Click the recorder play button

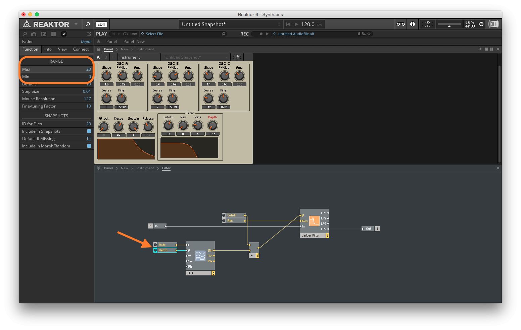pyautogui.click(x=267, y=34)
